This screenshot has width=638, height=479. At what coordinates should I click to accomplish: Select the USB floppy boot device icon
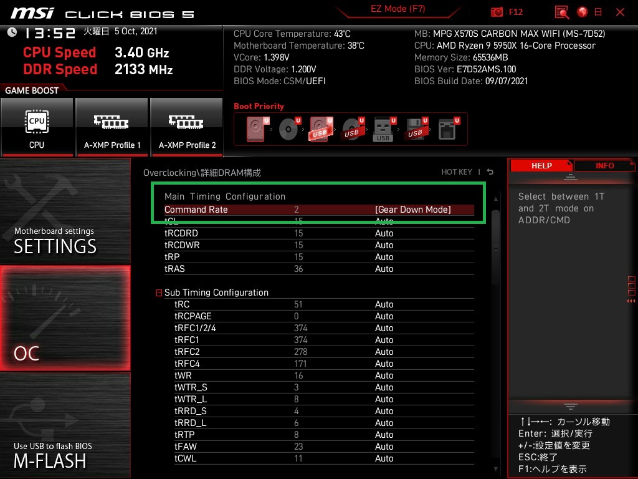tap(416, 129)
